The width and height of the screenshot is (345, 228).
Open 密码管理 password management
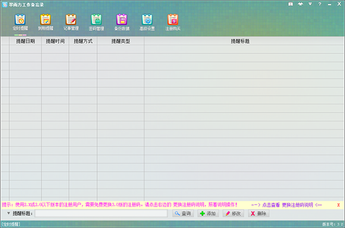97,22
